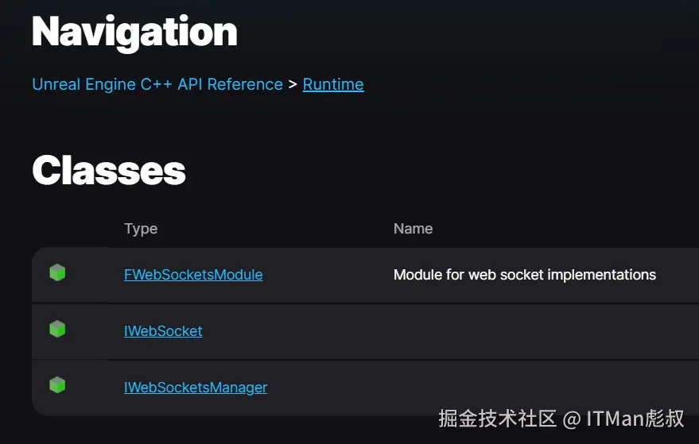Image resolution: width=699 pixels, height=444 pixels.
Task: Click the blank header cell above class icons
Action: point(70,229)
